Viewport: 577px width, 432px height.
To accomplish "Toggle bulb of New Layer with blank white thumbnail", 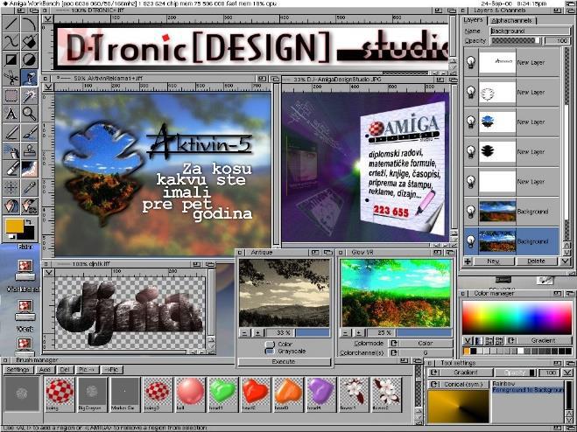I will (471, 182).
